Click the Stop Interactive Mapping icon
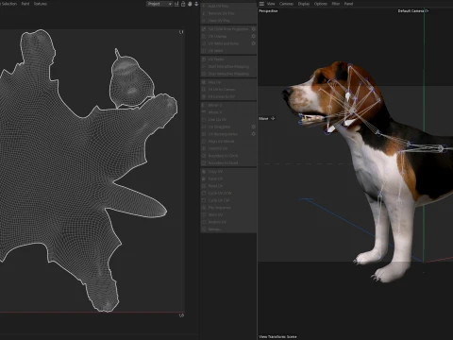 pos(204,74)
